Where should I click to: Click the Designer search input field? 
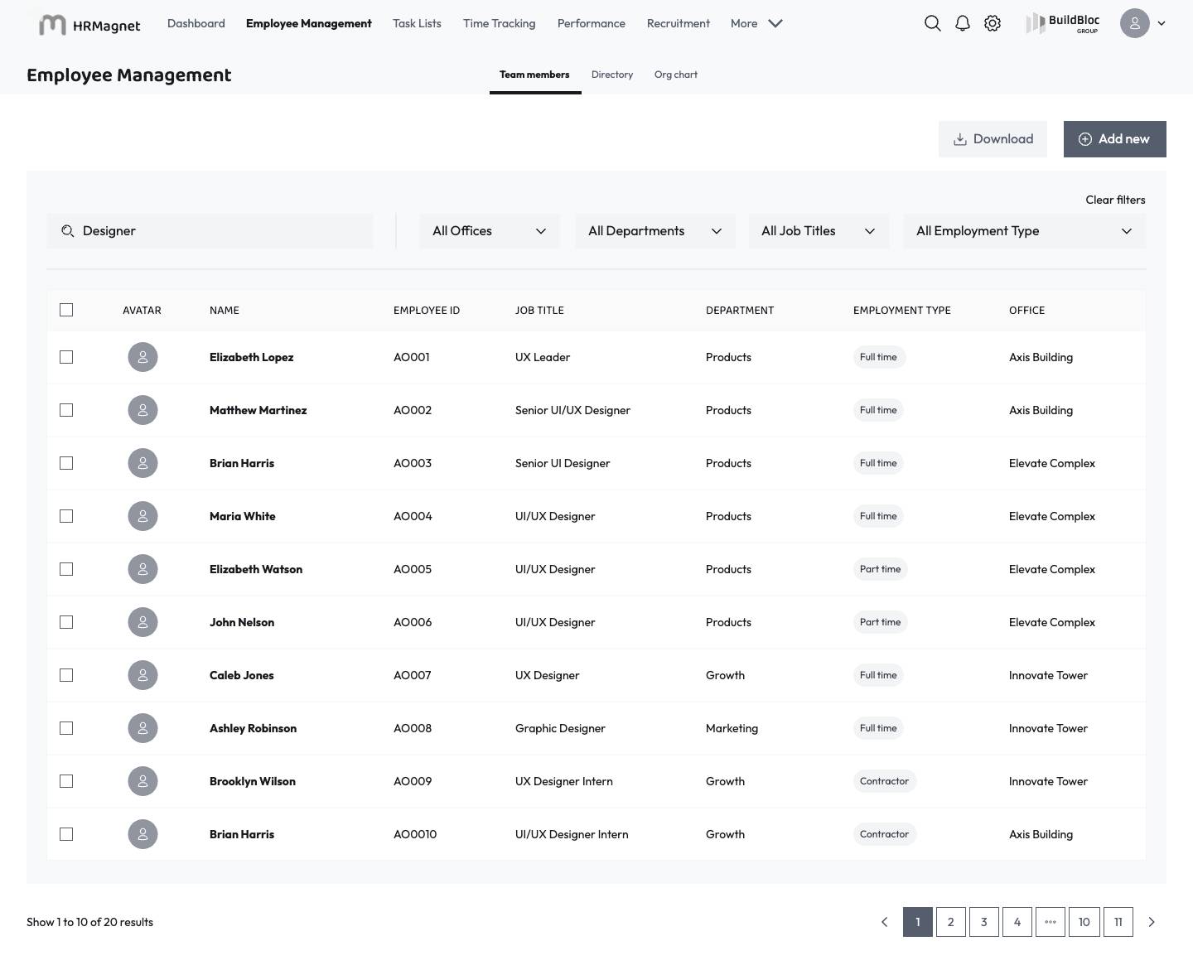point(210,231)
